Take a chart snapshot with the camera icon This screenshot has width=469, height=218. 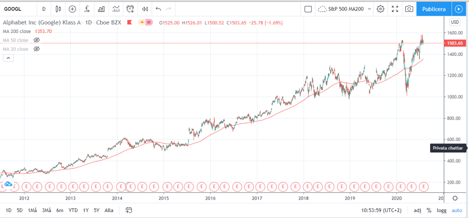click(409, 9)
